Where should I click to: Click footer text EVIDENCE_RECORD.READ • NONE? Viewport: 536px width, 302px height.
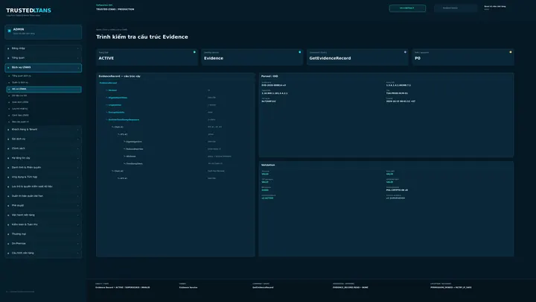(x=351, y=288)
